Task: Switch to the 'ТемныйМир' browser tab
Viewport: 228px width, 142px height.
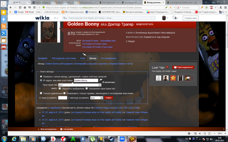Action: click(x=42, y=2)
